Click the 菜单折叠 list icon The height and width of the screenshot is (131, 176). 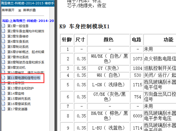pyautogui.click(x=20, y=11)
